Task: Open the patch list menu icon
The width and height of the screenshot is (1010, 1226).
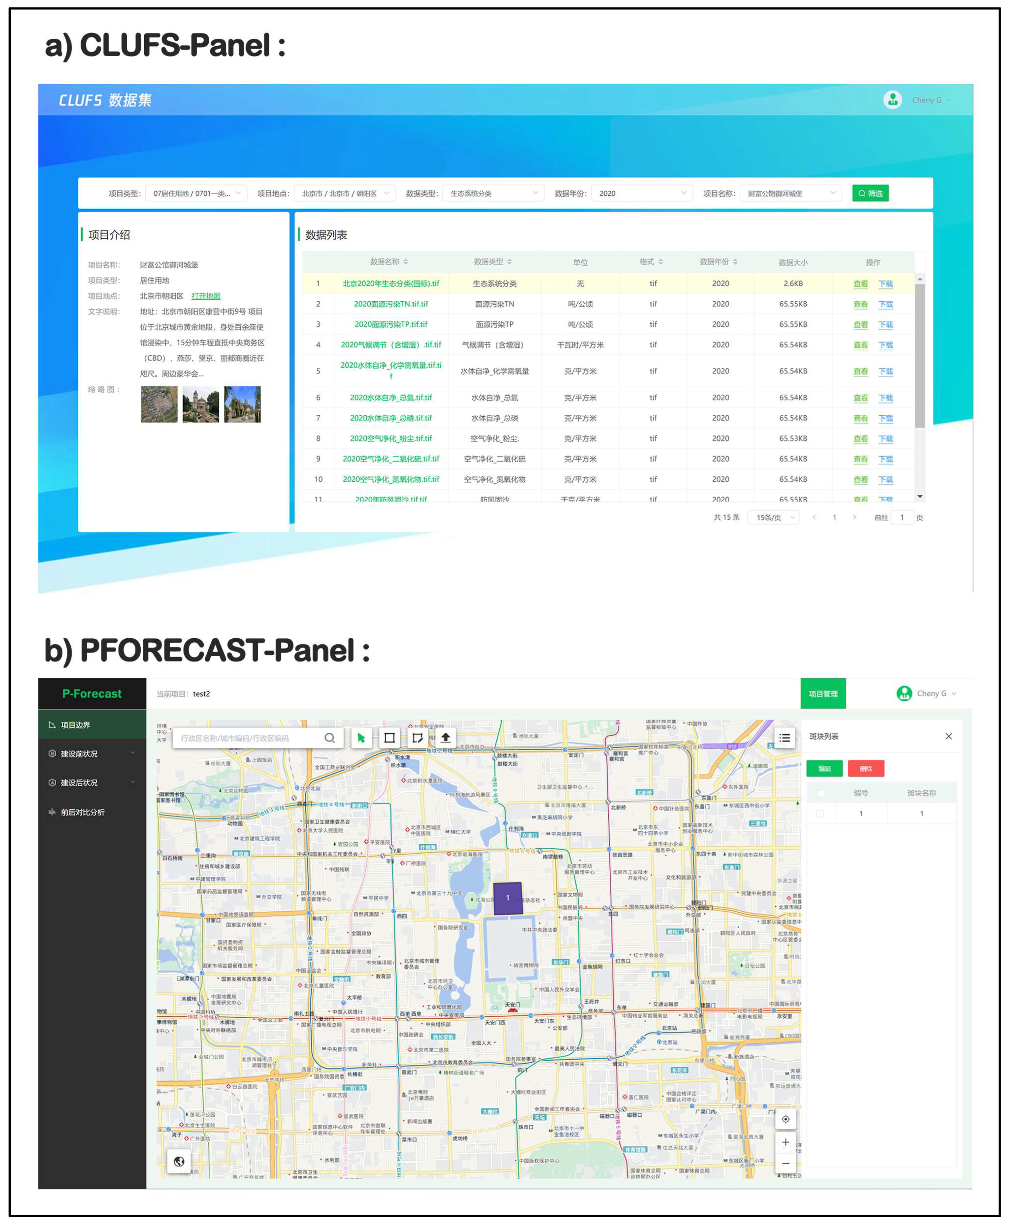Action: (x=784, y=738)
